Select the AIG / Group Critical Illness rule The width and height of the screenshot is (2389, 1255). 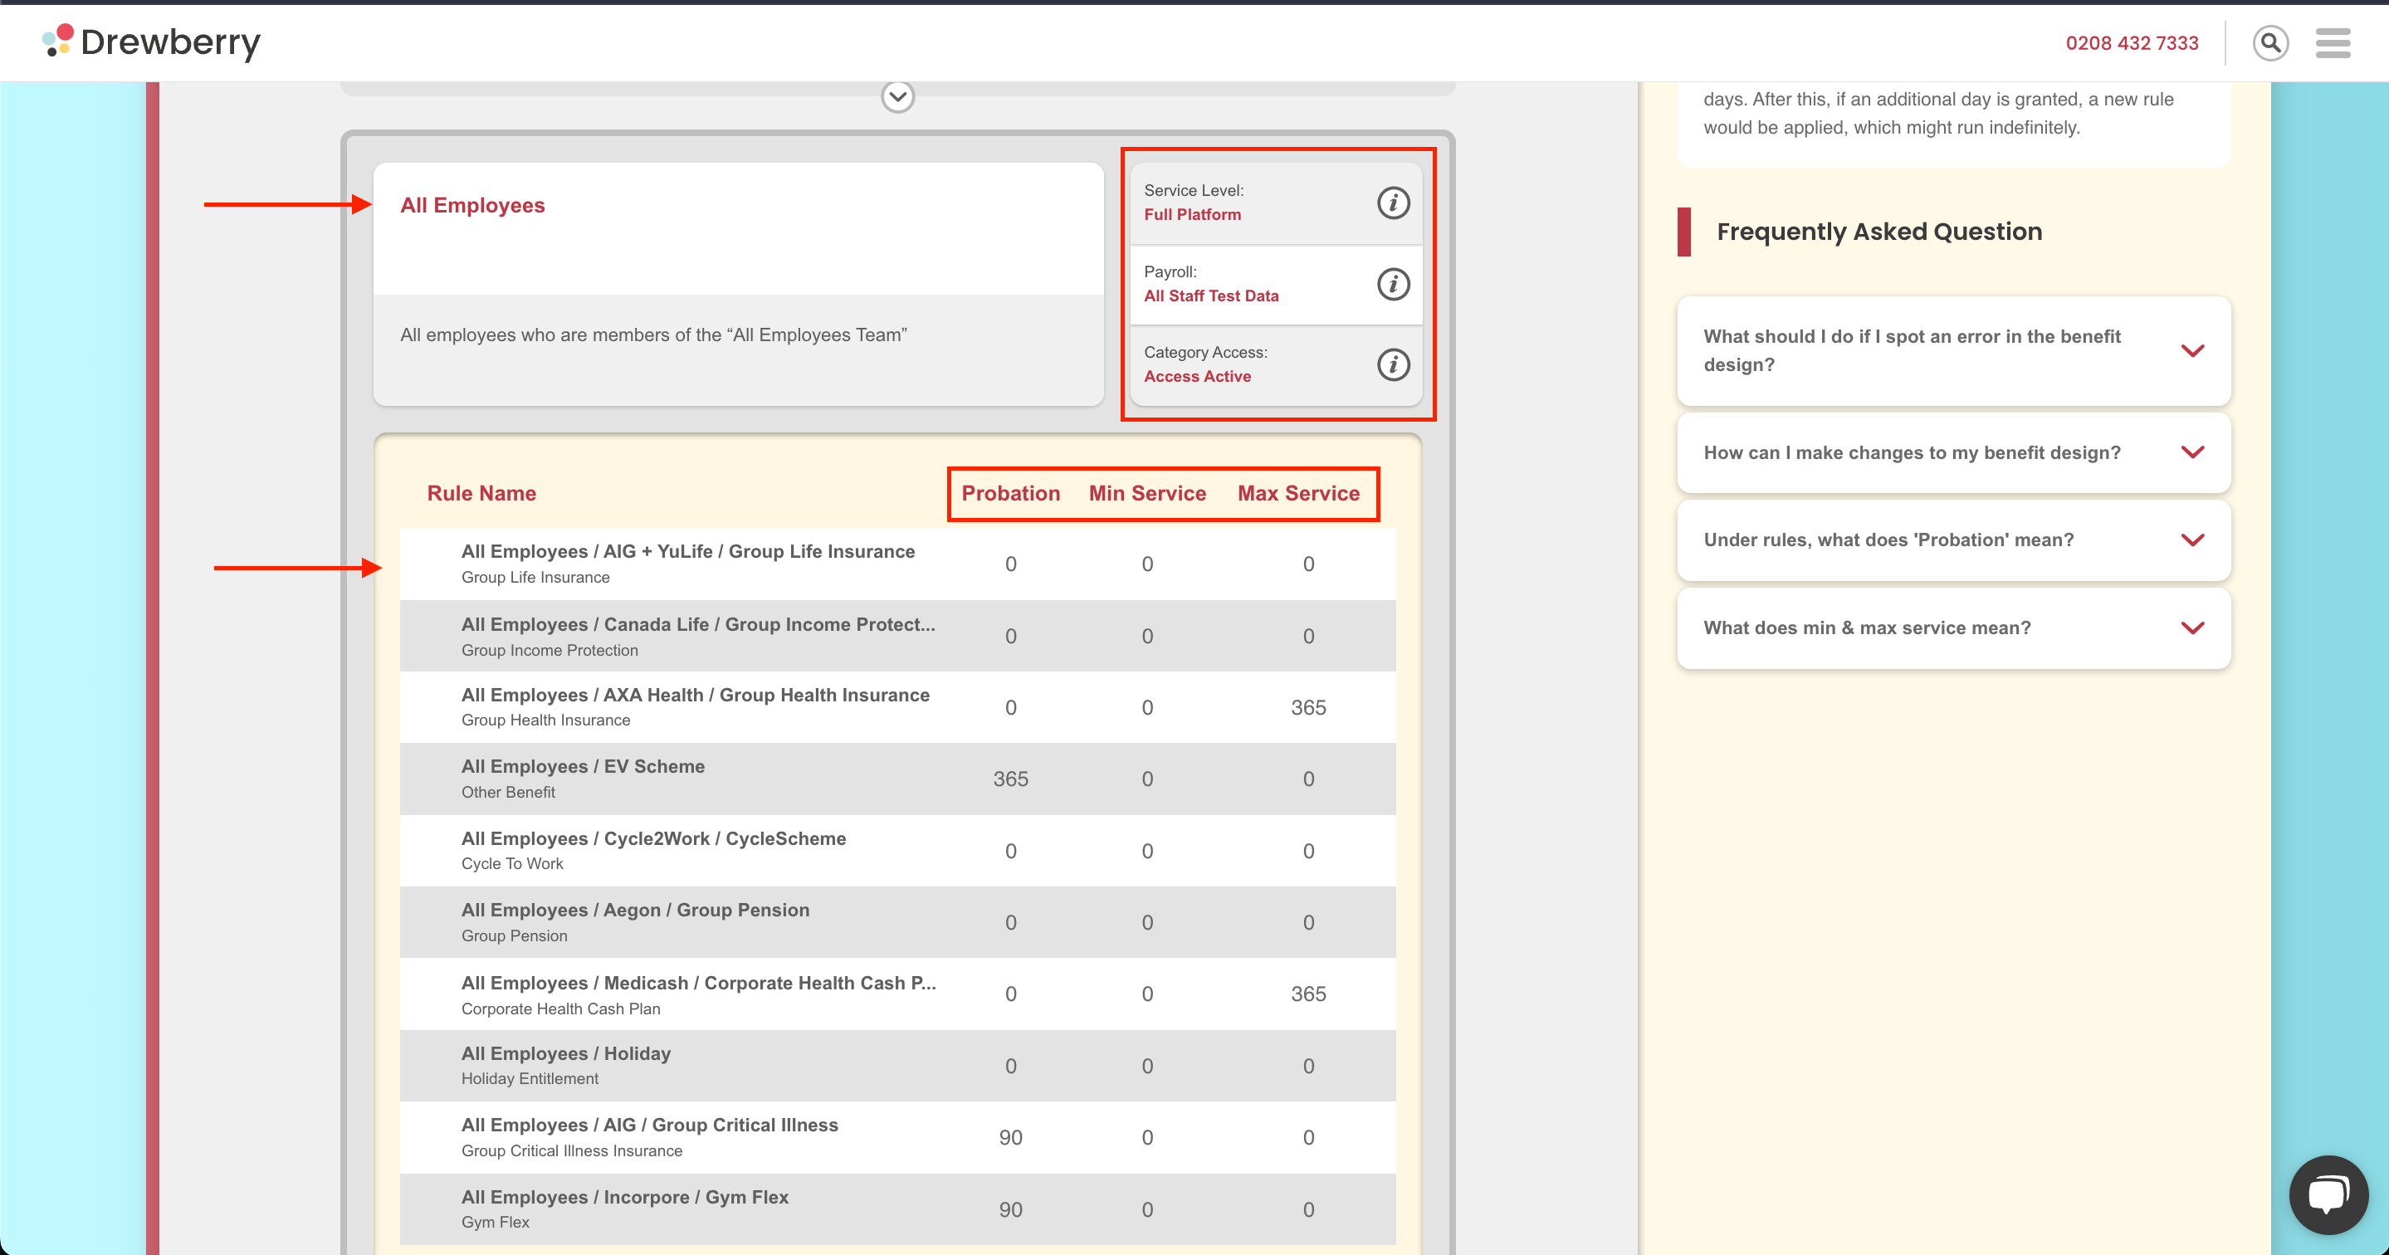click(896, 1138)
